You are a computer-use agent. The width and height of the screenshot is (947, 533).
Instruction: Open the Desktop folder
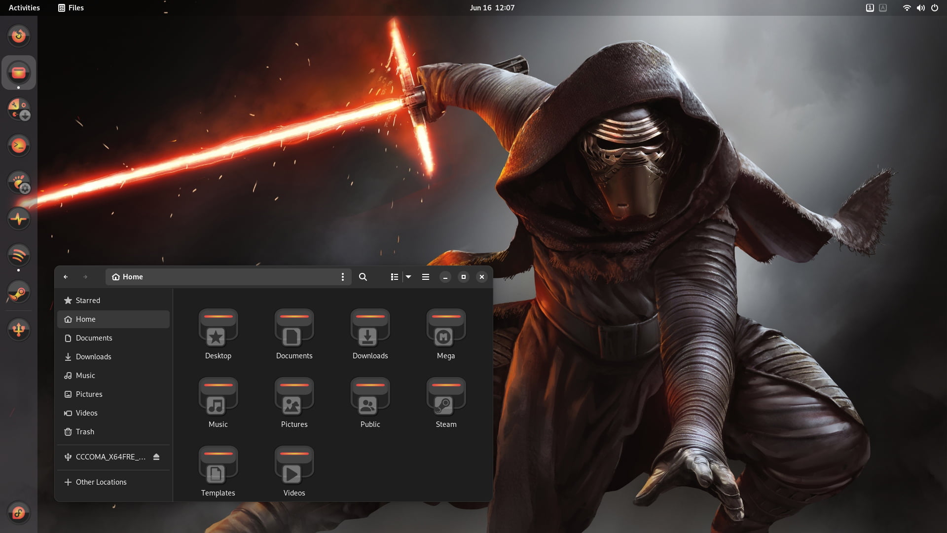point(218,328)
